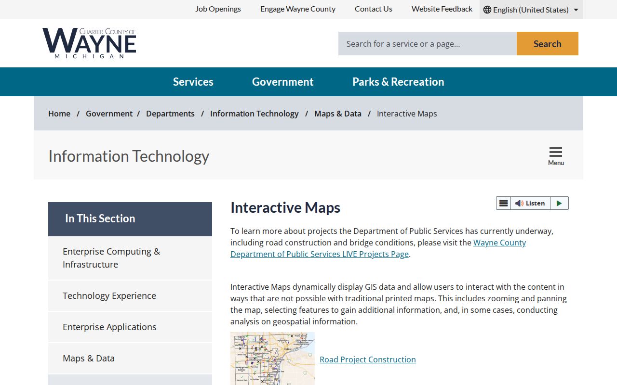Open the ReadSpeaker listen options menu icon
The width and height of the screenshot is (617, 385).
click(503, 203)
